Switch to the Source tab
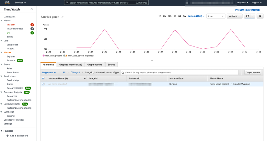 111,65
